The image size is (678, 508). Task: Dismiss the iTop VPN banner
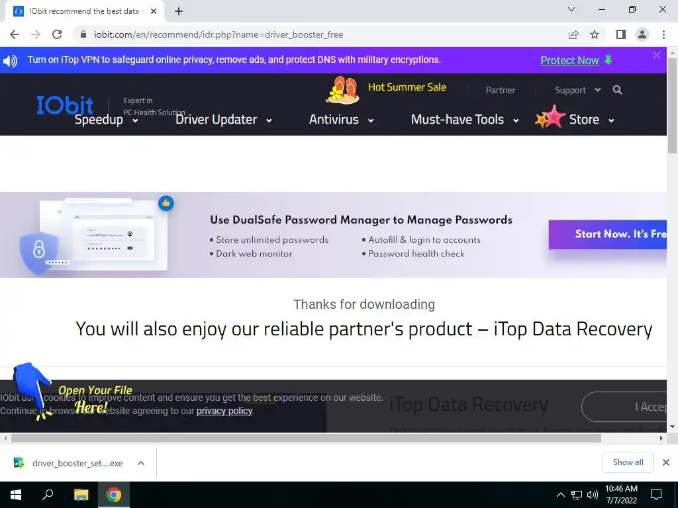[657, 55]
